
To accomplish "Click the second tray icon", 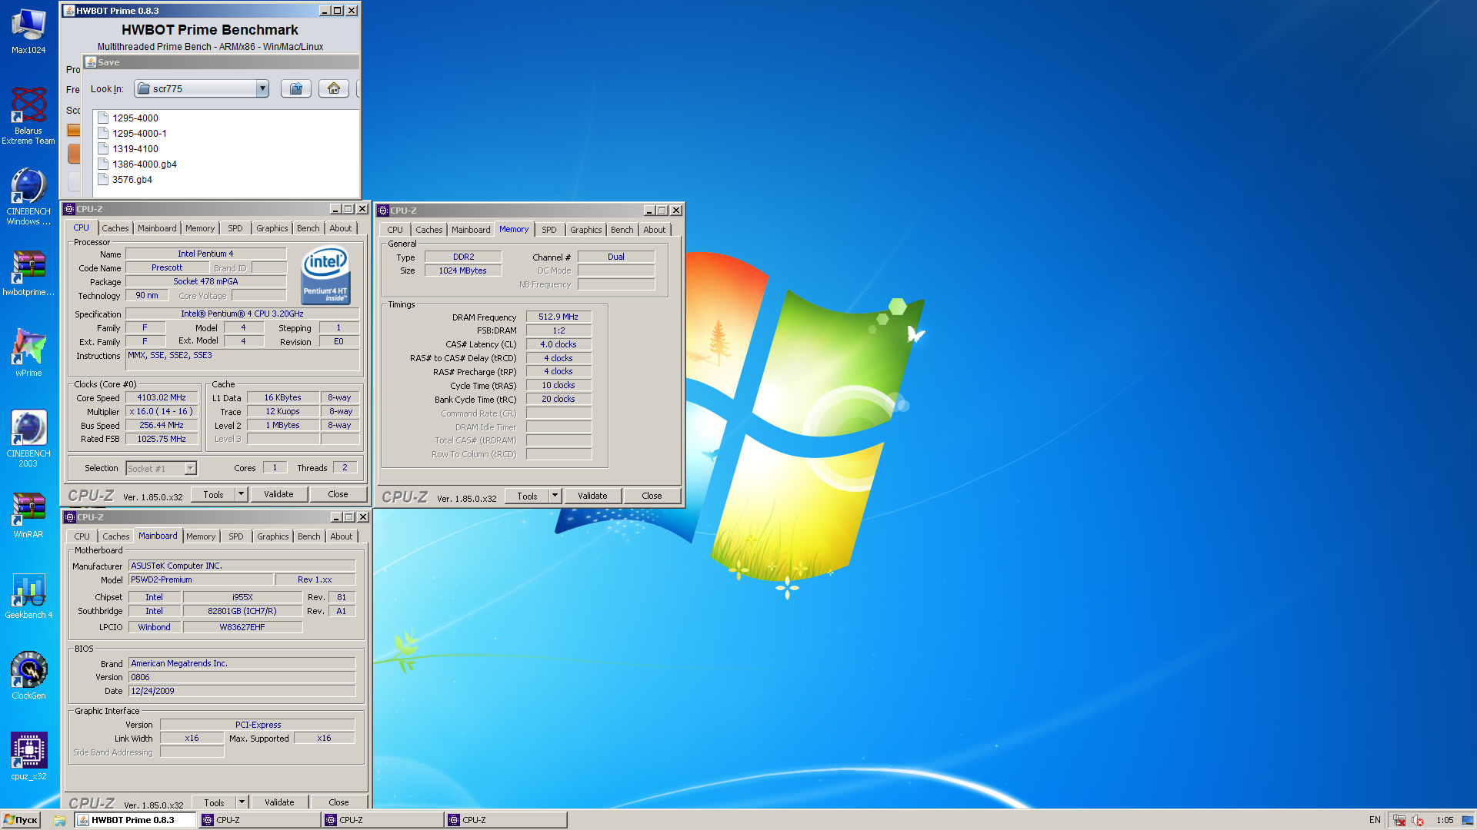I will pyautogui.click(x=1417, y=820).
